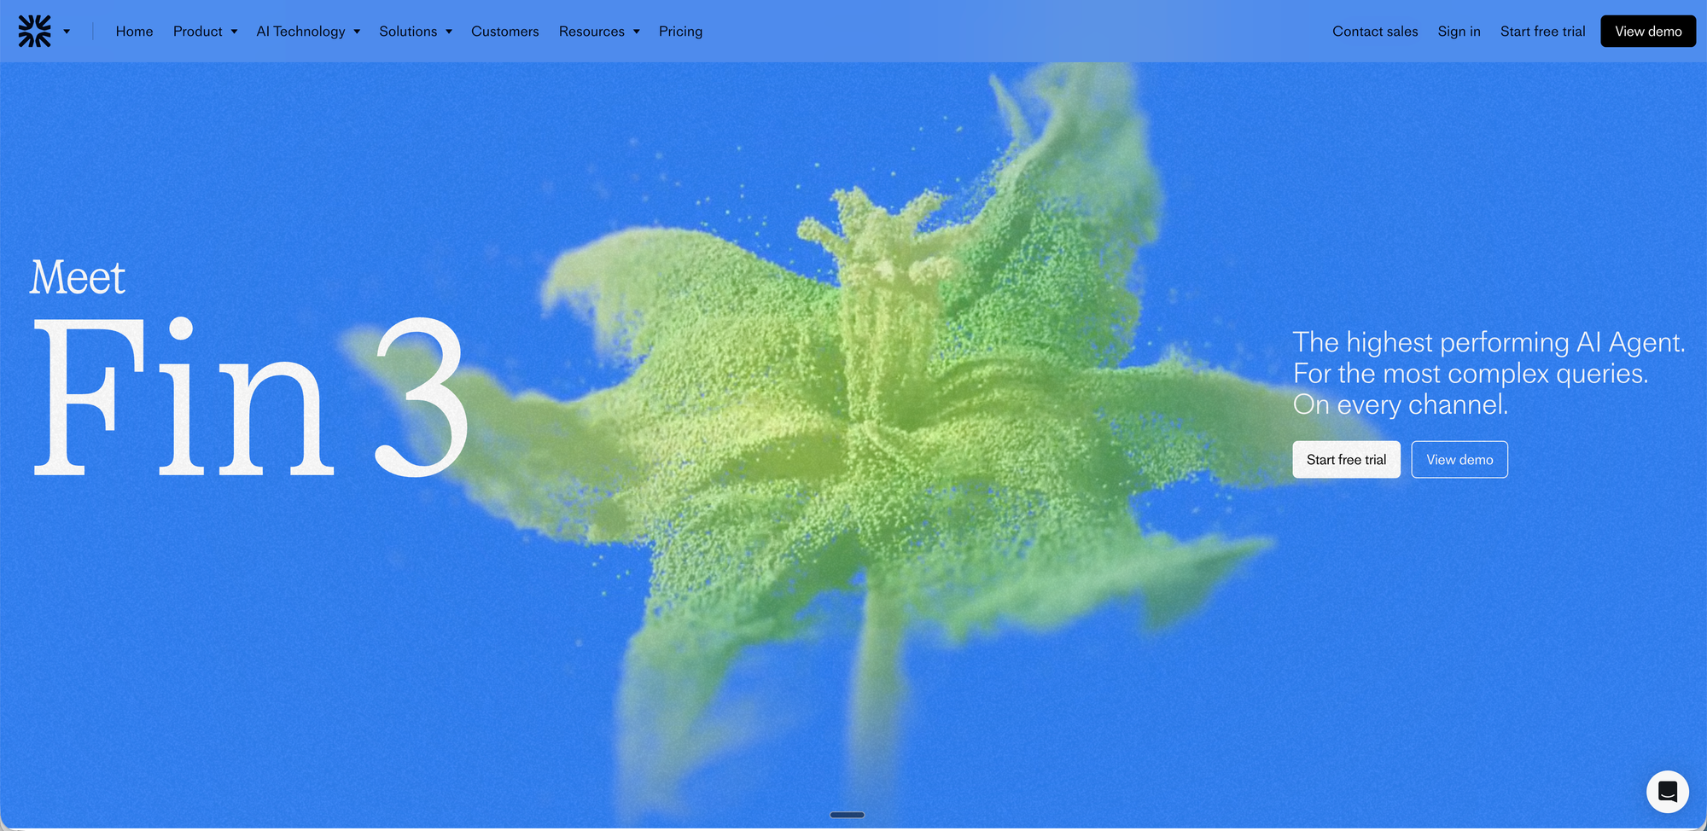Open the chat messenger launcher

point(1667,792)
